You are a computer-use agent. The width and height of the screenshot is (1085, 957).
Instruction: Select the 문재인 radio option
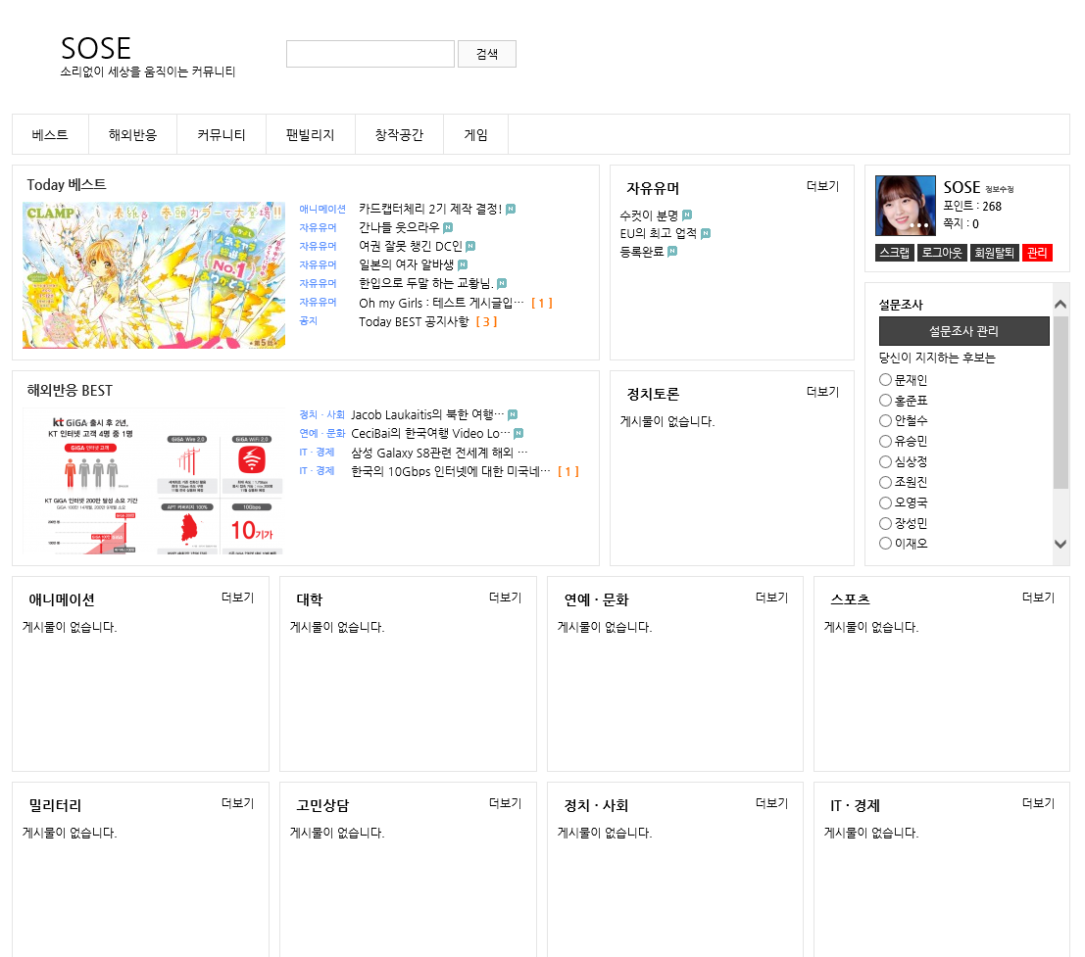pyautogui.click(x=885, y=380)
